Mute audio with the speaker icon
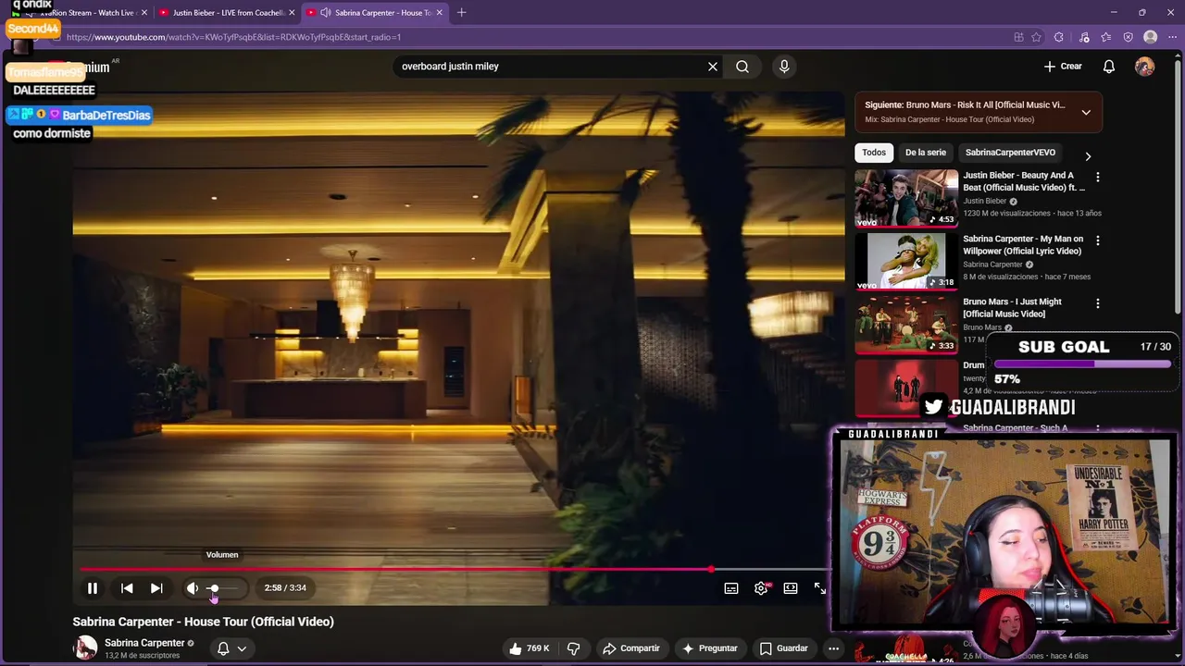 [x=192, y=588]
